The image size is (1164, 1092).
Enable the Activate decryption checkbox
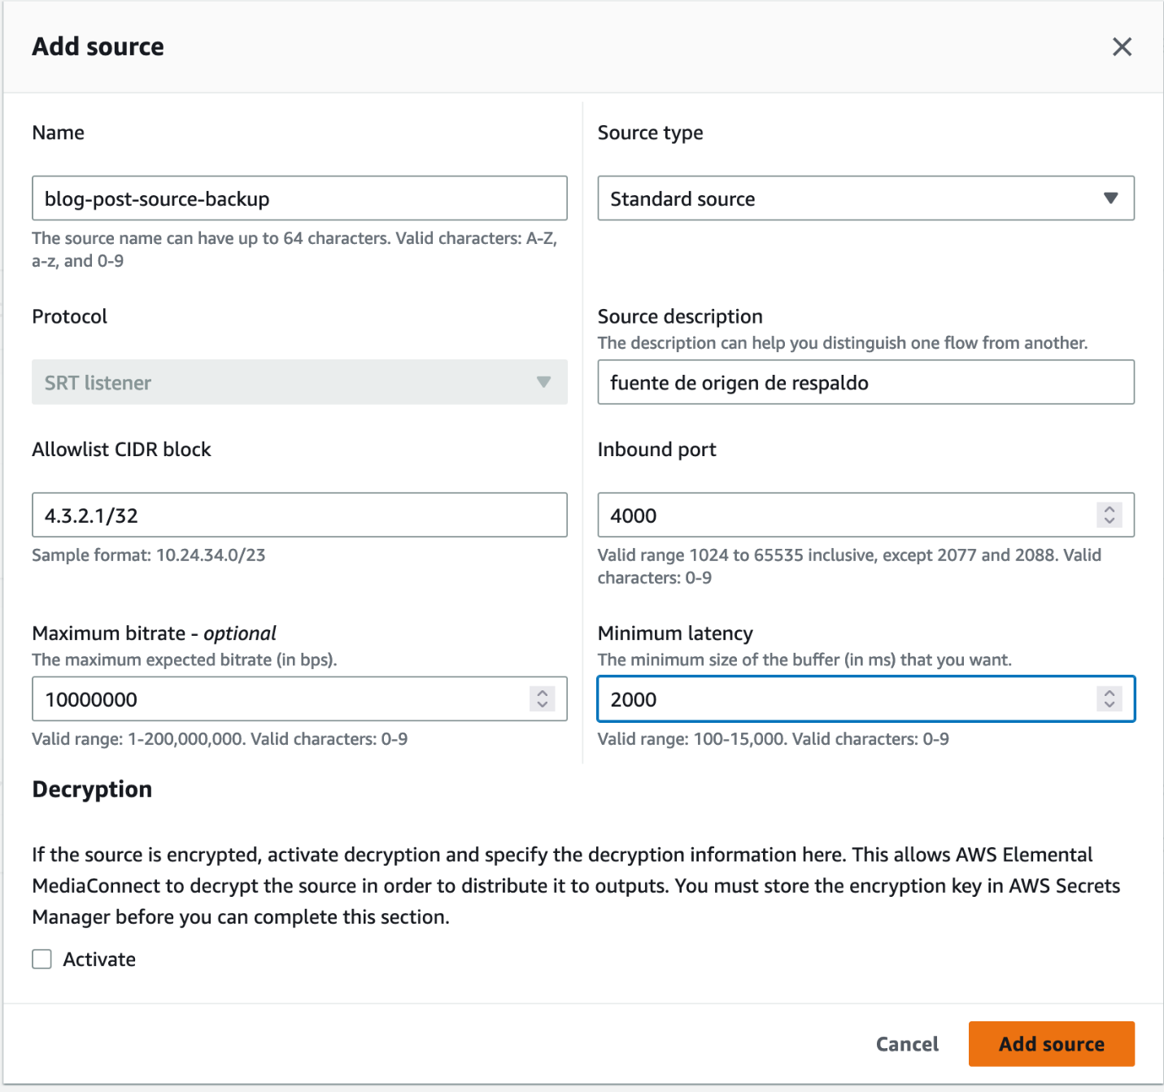(42, 959)
